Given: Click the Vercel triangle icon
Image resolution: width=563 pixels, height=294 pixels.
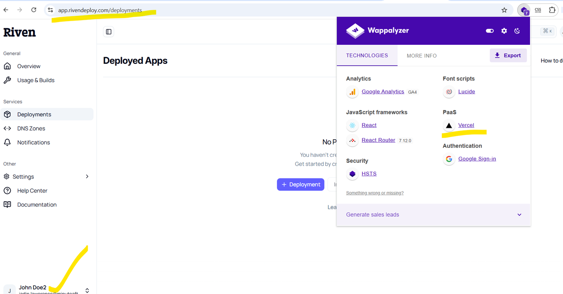Looking at the screenshot, I should (x=449, y=126).
